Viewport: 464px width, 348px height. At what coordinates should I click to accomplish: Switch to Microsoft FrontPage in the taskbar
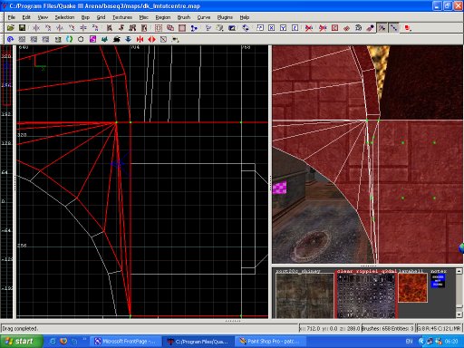click(x=126, y=342)
